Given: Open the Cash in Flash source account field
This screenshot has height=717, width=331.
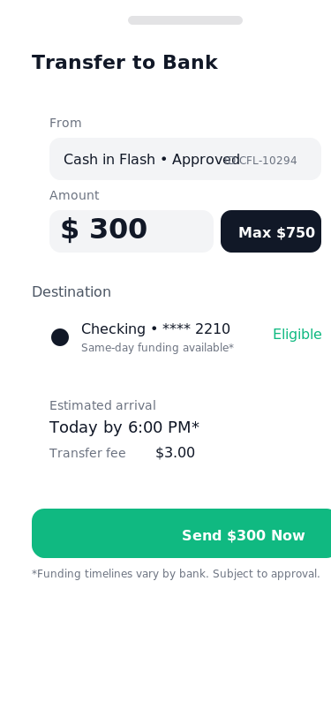Looking at the screenshot, I should pos(185,159).
